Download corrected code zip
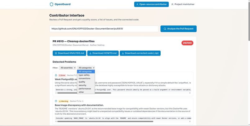 pos(140,53)
